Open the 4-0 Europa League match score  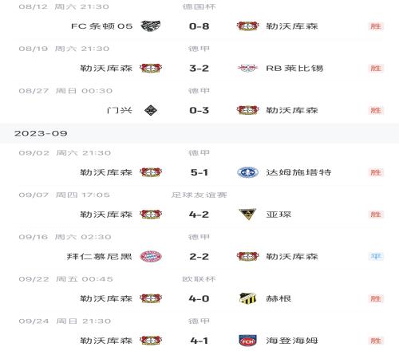(199, 298)
